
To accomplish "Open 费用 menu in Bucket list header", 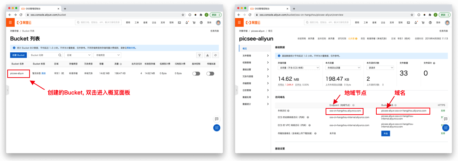I will point(128,23).
